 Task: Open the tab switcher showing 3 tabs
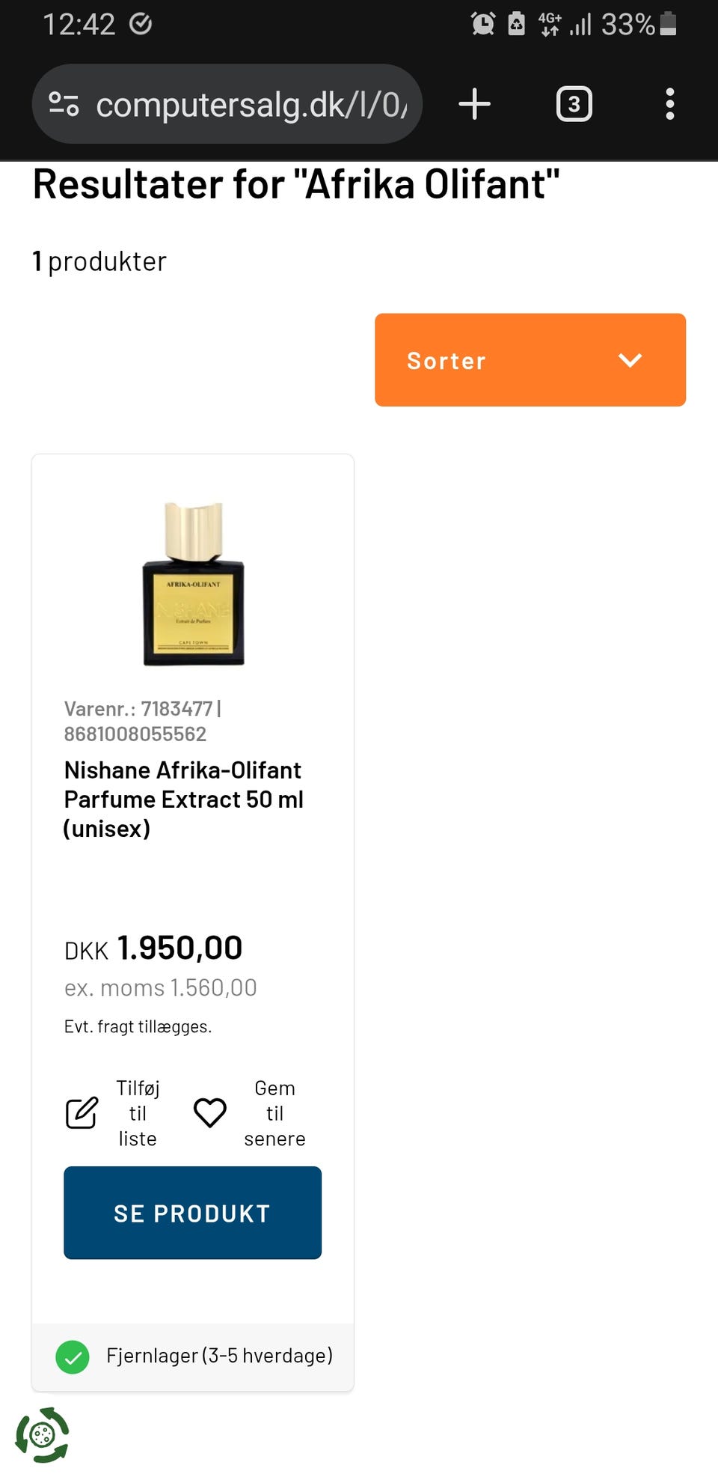(574, 104)
